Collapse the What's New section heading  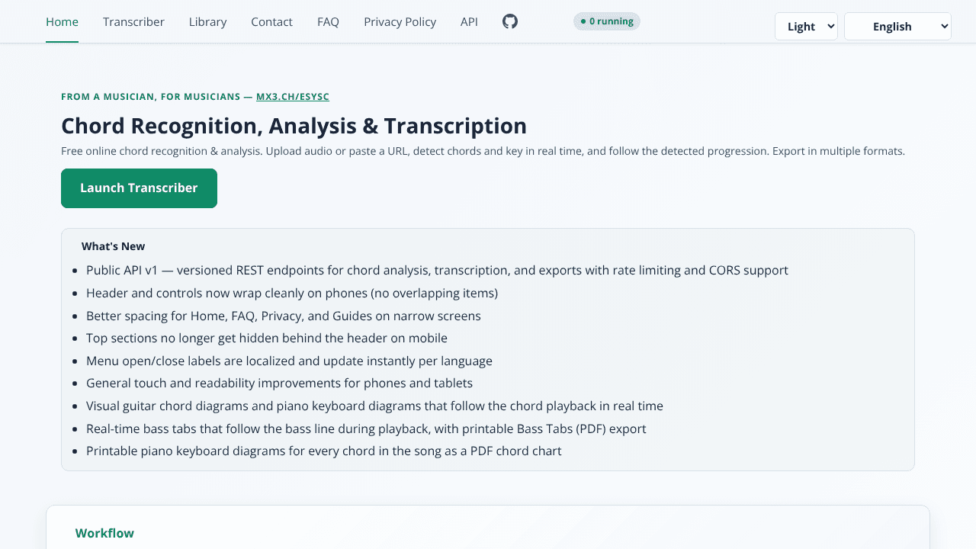[113, 246]
